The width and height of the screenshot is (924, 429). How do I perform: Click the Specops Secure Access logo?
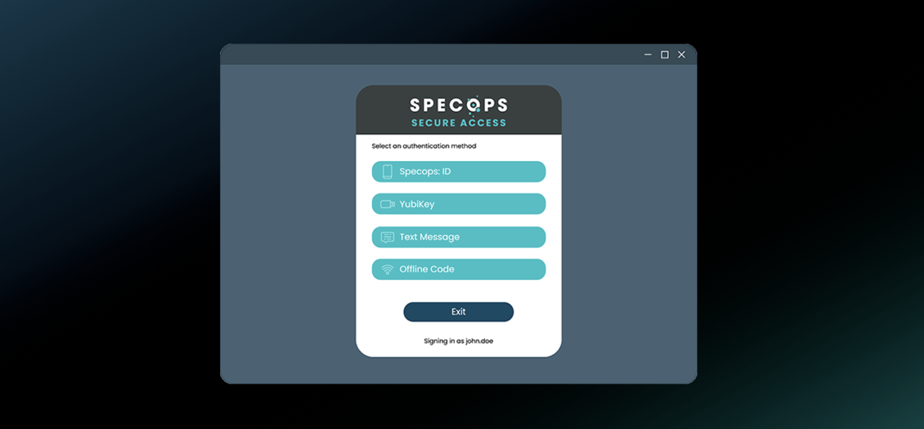(x=459, y=111)
